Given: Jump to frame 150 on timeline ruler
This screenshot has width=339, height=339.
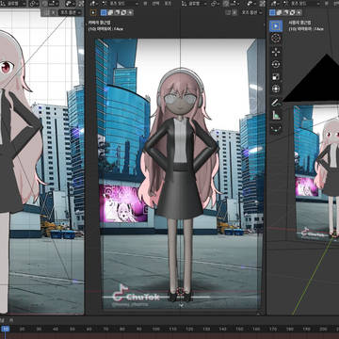Looking at the screenshot, I should tap(239, 329).
